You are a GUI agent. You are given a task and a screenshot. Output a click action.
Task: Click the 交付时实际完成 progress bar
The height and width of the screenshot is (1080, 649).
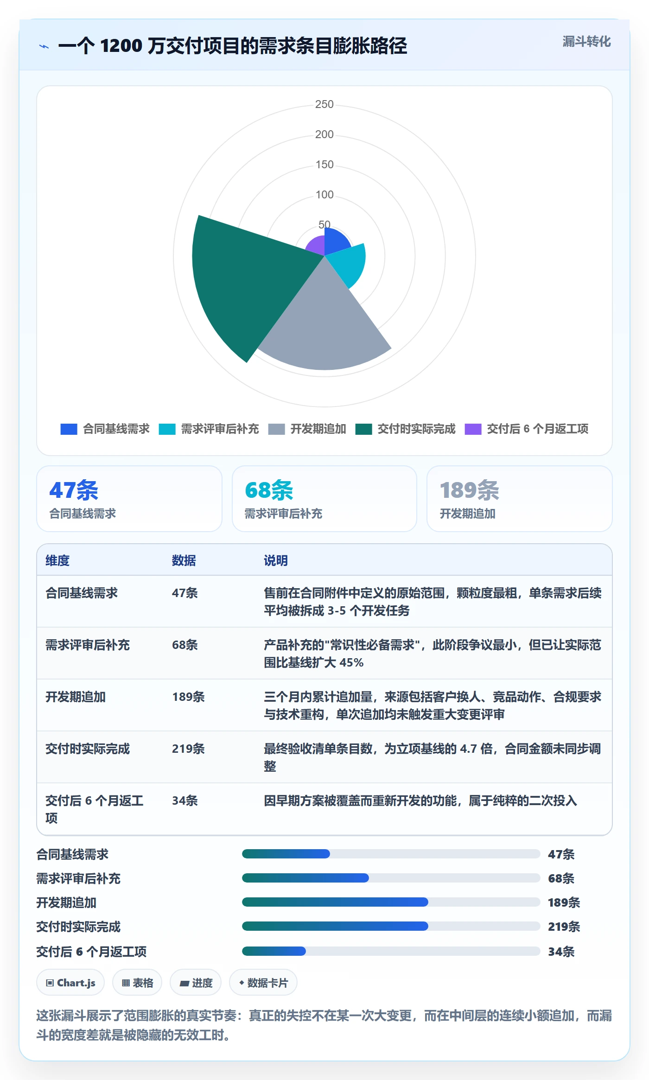391,926
